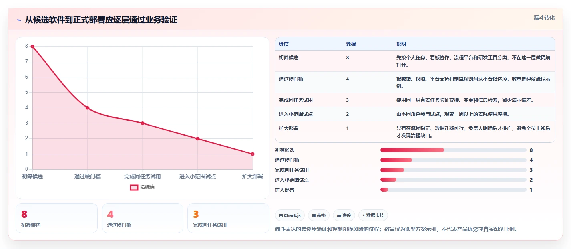
Task: Open the 完成同任务试用 stat card showing 3
Action: click(x=228, y=218)
